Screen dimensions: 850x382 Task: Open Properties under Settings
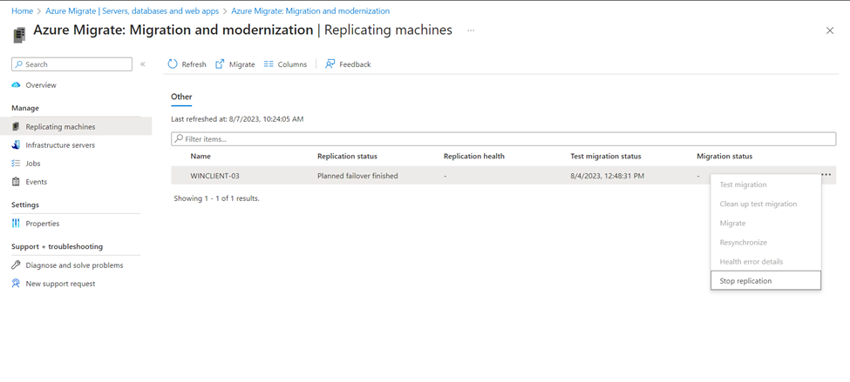(43, 224)
